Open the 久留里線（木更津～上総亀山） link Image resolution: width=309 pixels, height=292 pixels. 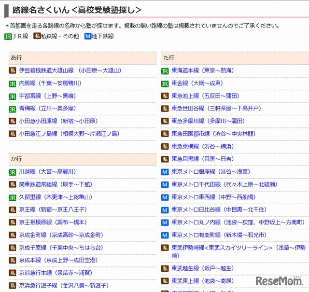(x=56, y=197)
